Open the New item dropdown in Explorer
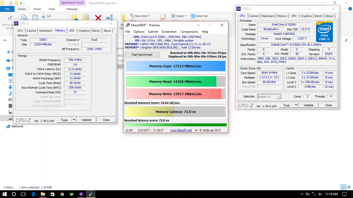353x198 pixels. tap(140, 16)
